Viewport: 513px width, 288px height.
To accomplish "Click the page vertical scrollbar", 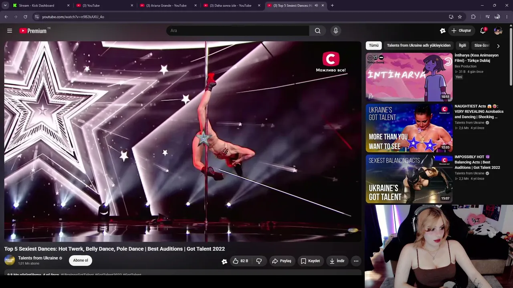I will 511,56.
